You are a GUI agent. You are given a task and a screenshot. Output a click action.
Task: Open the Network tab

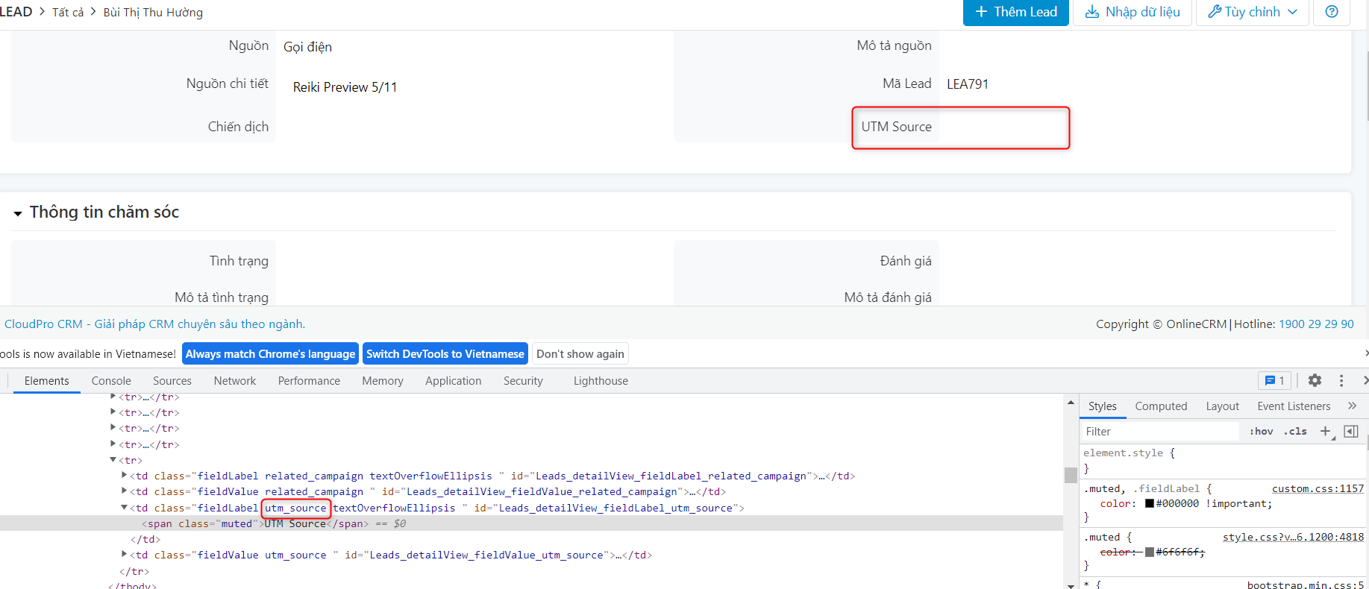click(235, 380)
